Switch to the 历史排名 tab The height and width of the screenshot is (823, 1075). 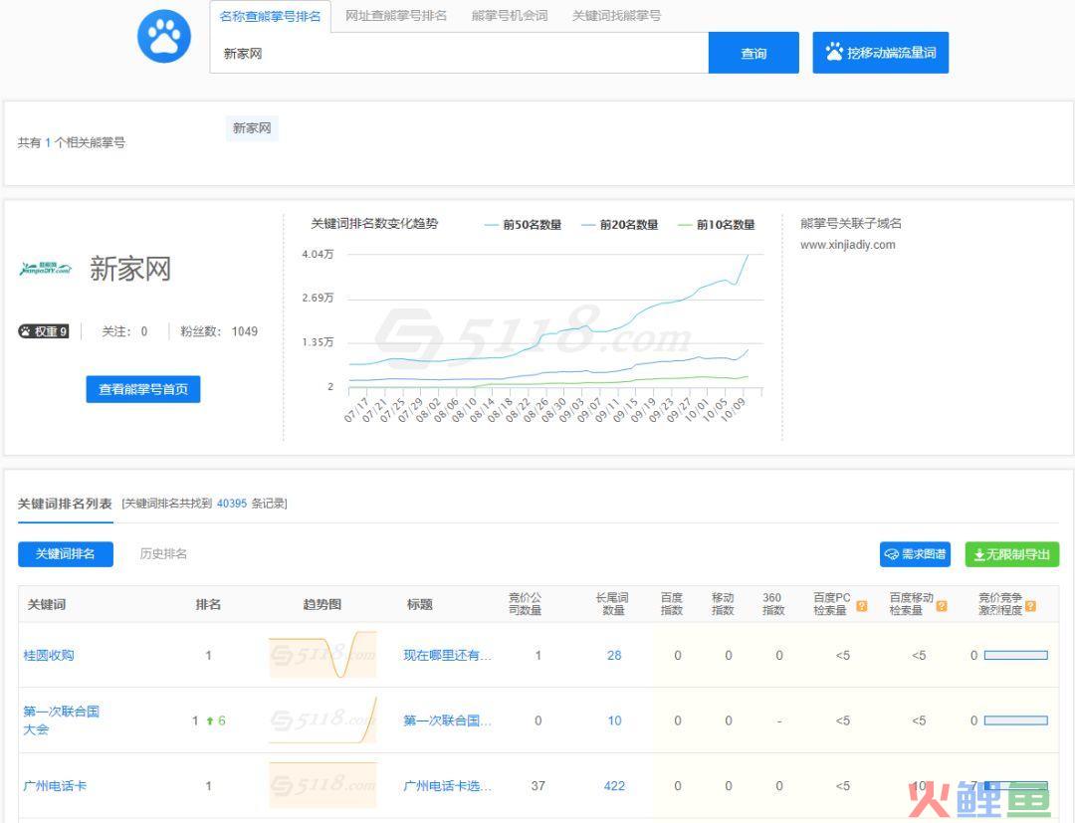[x=163, y=553]
